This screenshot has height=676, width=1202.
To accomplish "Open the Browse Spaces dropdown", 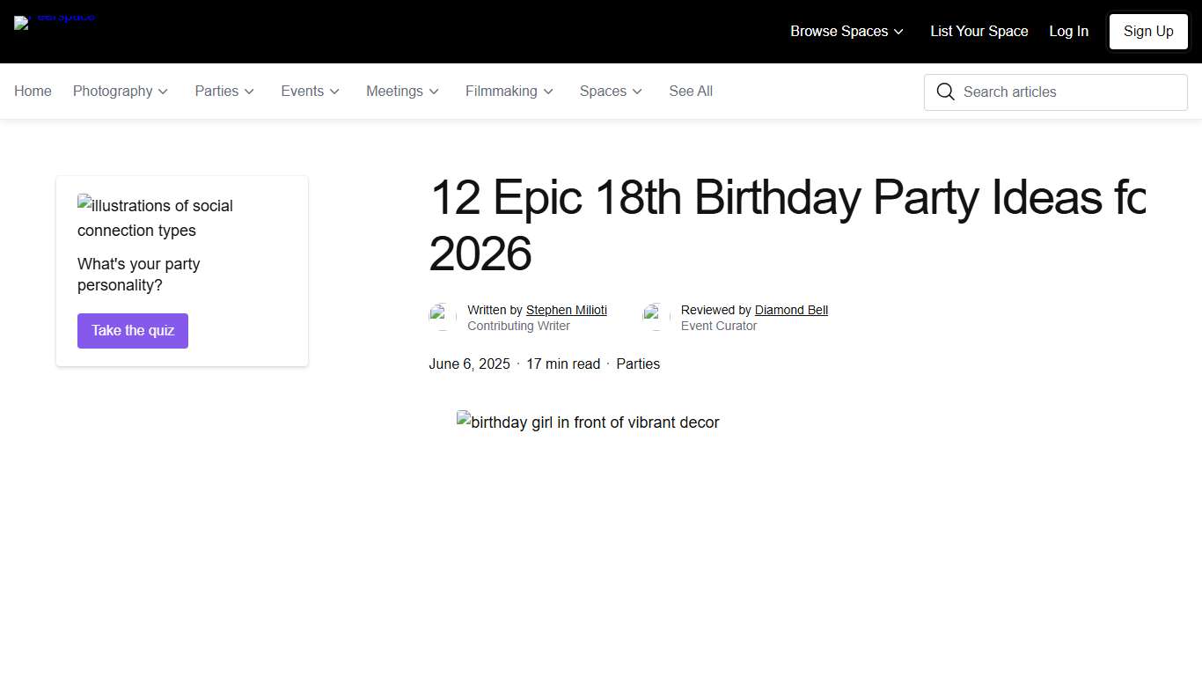I will (846, 31).
